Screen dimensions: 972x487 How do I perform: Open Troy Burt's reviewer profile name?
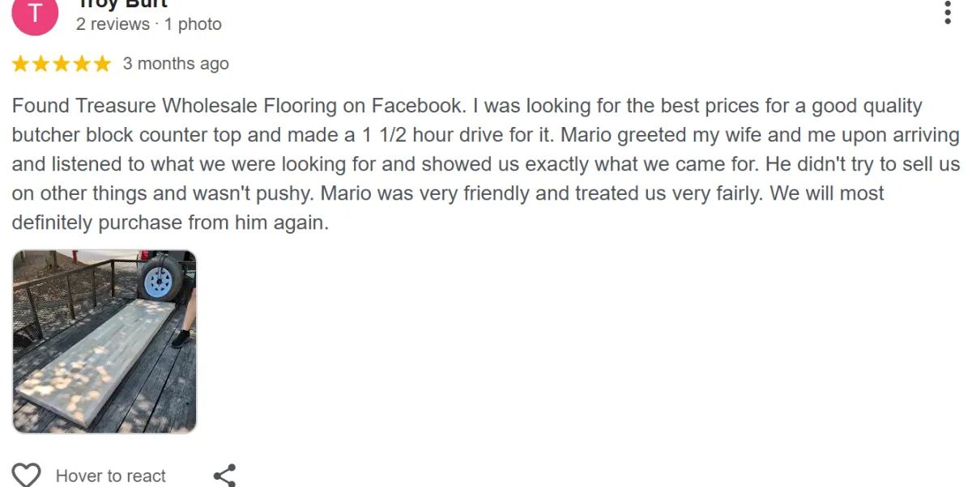(122, 4)
